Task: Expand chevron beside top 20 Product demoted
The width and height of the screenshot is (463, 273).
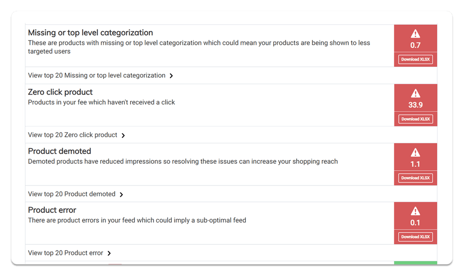Action: coord(121,194)
